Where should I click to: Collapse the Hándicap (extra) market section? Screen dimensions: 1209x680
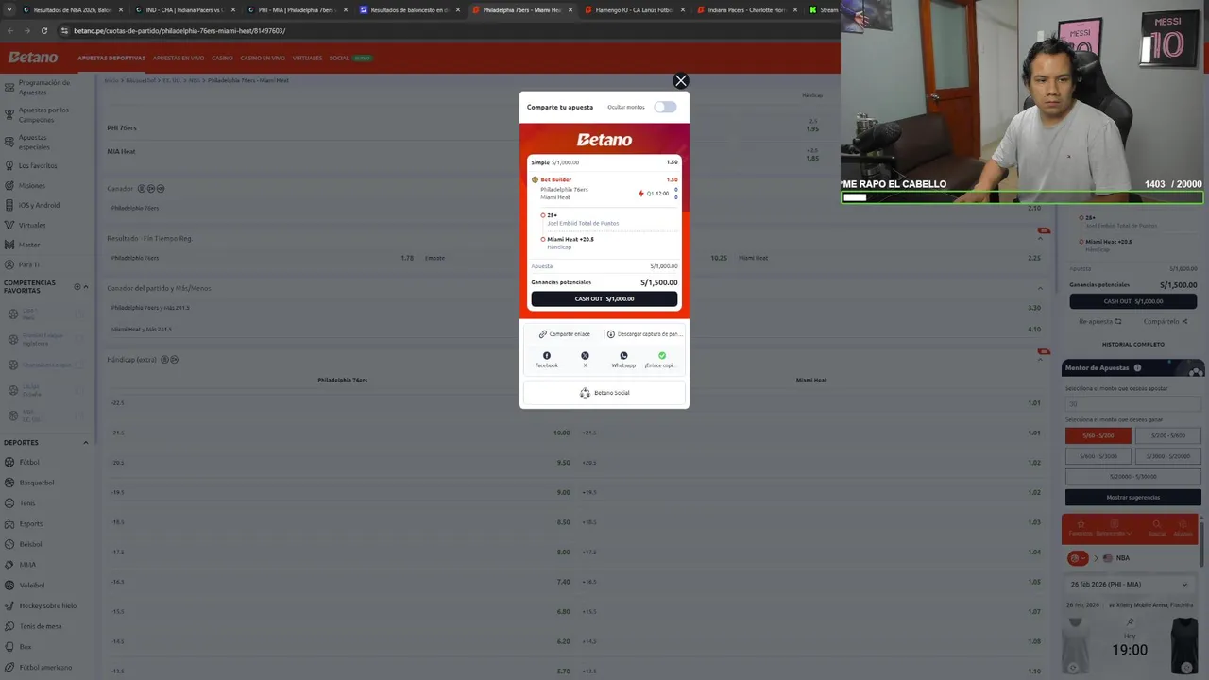click(x=1041, y=360)
